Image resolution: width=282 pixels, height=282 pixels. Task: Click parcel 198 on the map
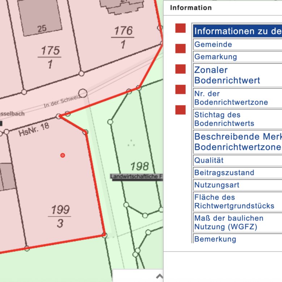[139, 166]
